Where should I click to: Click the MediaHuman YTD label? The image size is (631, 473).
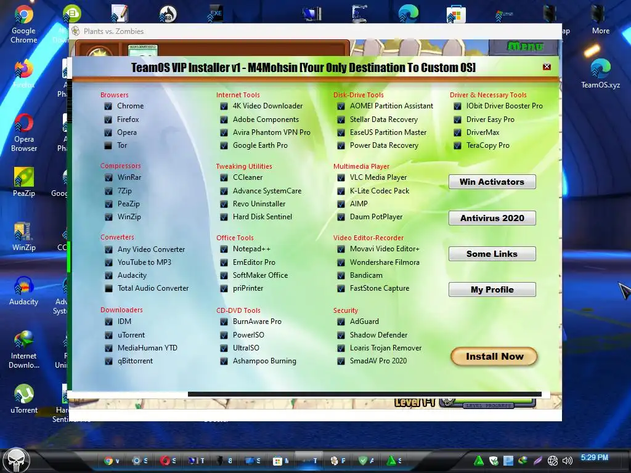click(x=147, y=348)
